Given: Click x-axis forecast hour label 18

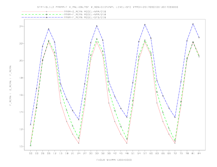Looking at the screenshot, I should [x=67, y=153].
